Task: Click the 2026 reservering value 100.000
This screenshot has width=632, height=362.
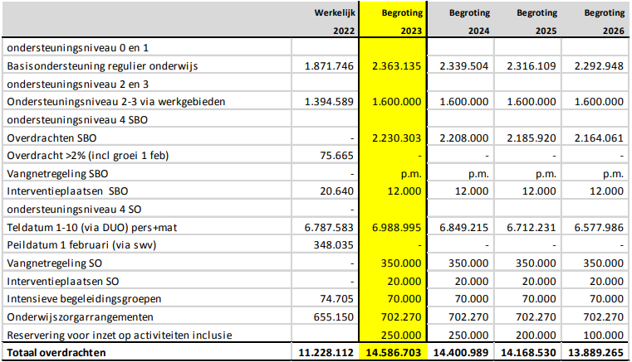Action: pos(604,335)
